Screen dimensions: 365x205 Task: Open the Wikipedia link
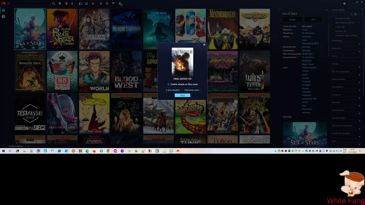[307, 95]
